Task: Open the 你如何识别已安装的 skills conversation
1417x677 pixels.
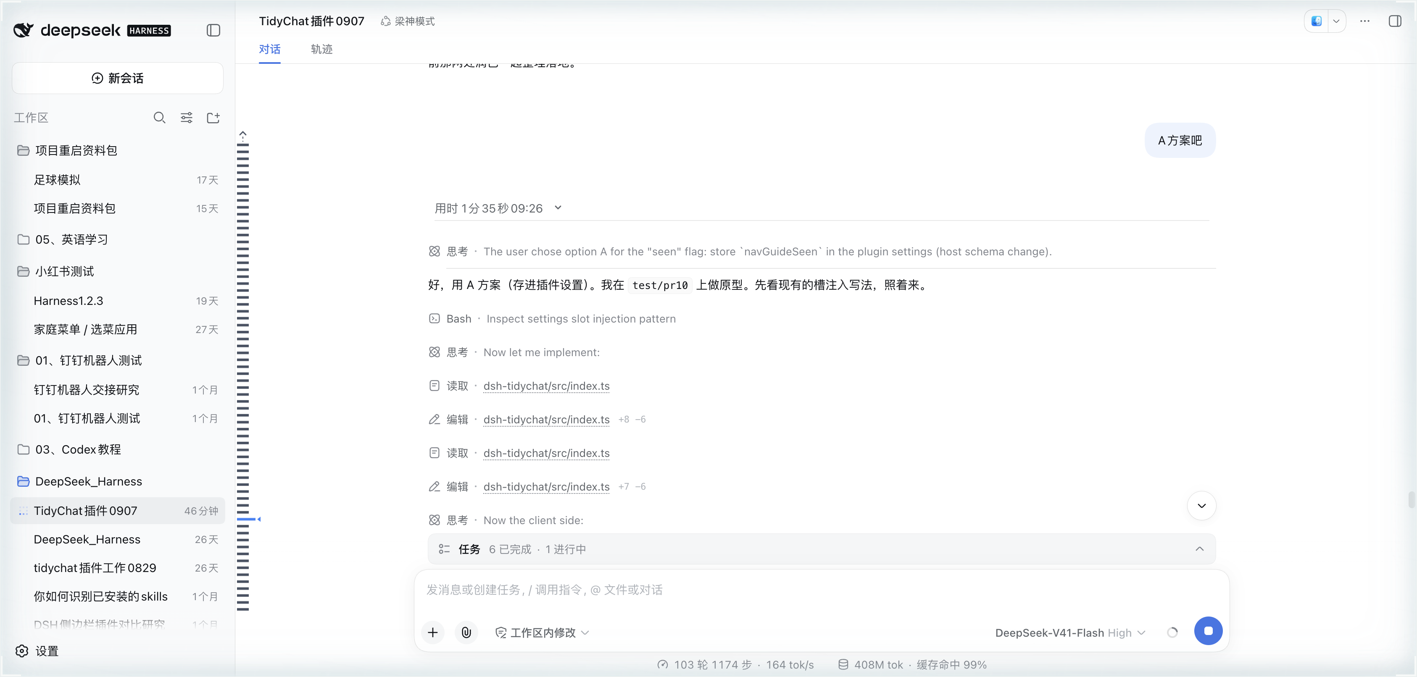Action: pos(118,597)
